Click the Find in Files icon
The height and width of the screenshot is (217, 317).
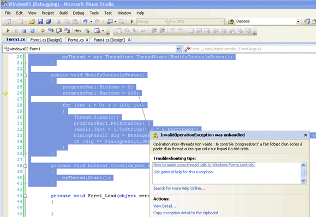[231, 21]
